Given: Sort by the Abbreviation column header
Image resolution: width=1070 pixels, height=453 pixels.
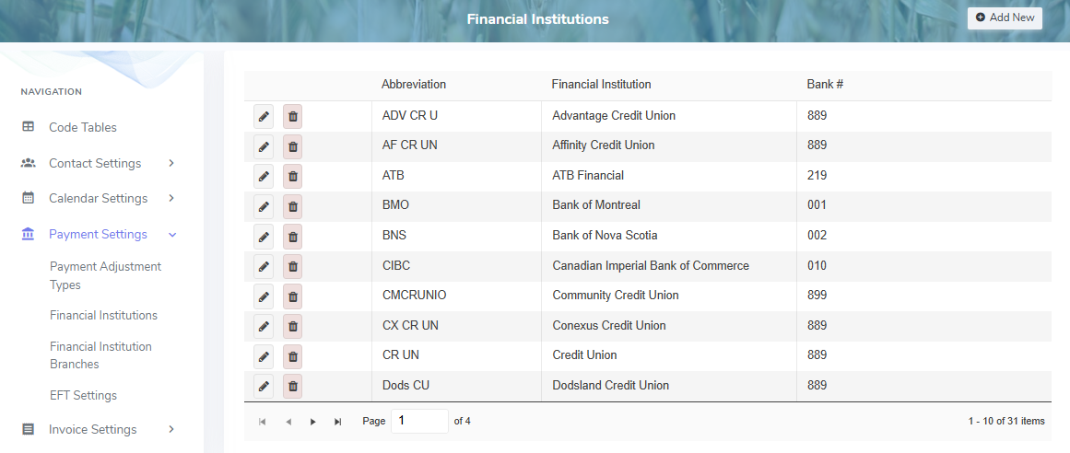Looking at the screenshot, I should tap(414, 85).
